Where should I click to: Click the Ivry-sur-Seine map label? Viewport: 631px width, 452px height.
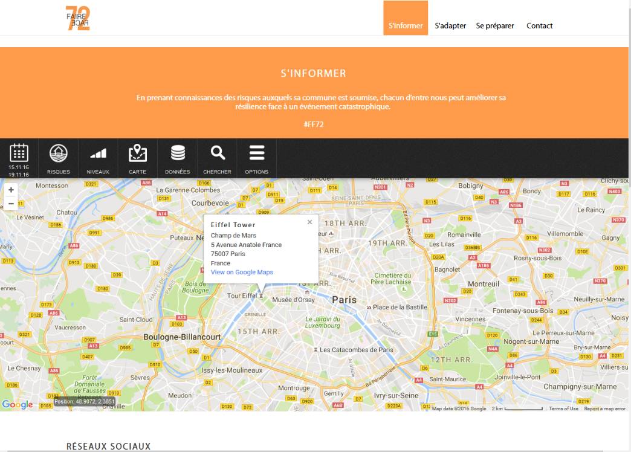coord(396,396)
